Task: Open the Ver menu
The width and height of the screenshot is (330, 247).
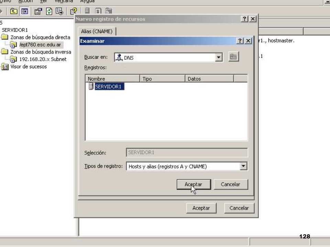Action: 44,1
